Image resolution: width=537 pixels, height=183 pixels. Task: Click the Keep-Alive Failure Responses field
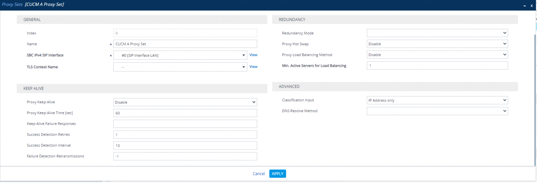click(185, 124)
